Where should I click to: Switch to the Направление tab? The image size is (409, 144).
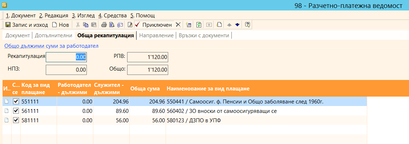click(x=156, y=35)
